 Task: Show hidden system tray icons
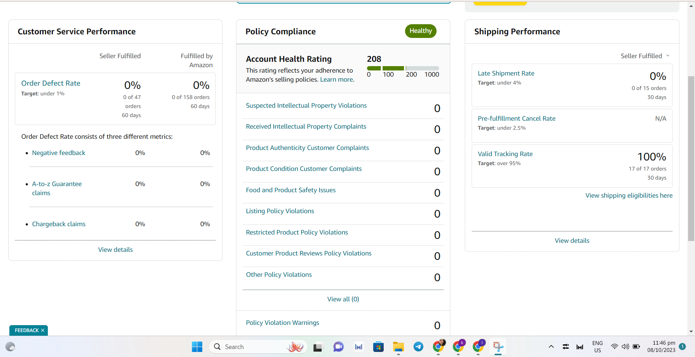coord(551,347)
